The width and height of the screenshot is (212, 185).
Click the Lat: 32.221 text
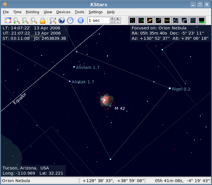[51, 173]
